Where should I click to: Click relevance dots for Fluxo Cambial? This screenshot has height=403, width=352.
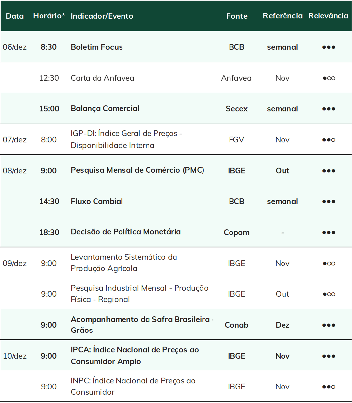tap(329, 202)
